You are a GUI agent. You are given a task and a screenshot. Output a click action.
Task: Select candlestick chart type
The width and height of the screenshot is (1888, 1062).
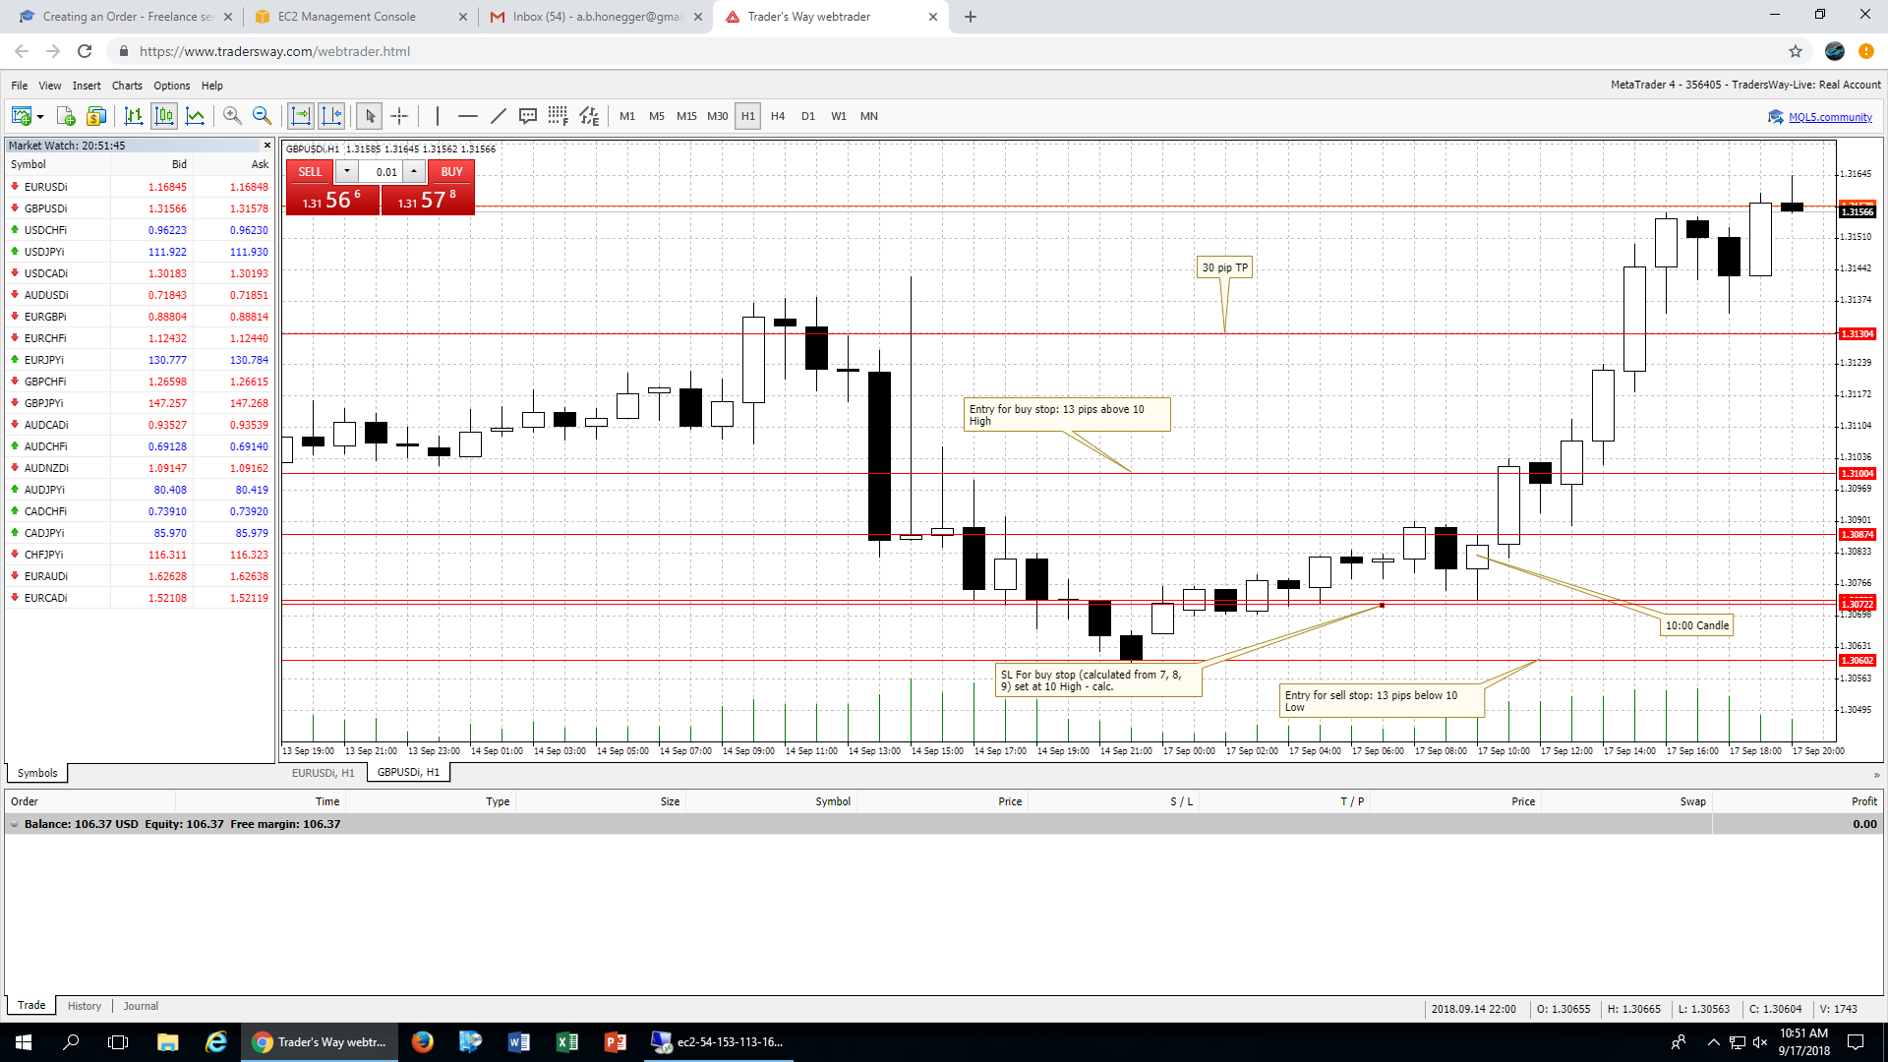164,116
